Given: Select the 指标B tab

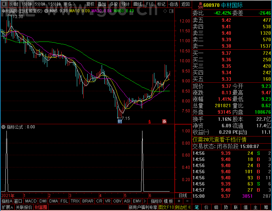Looking at the screenshot, I should [x=156, y=201].
